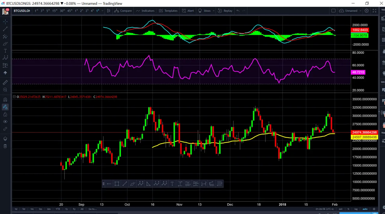Select the crosshair cursor tool

5,22
